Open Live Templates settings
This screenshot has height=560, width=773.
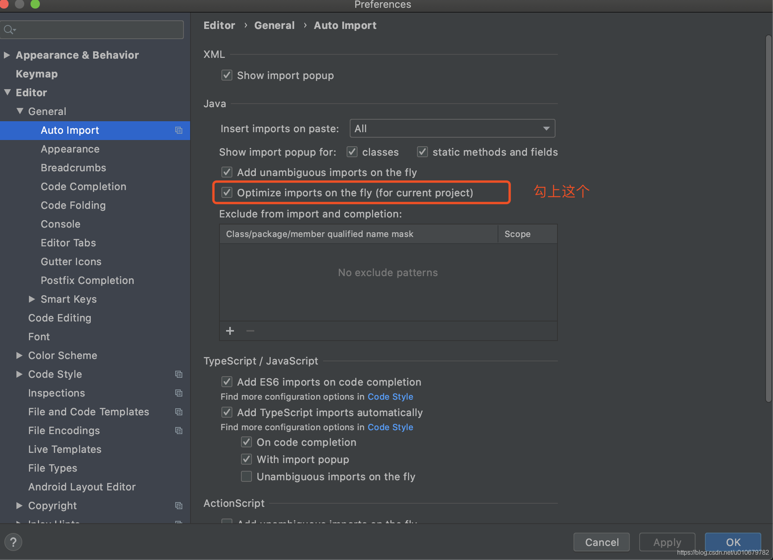(65, 449)
